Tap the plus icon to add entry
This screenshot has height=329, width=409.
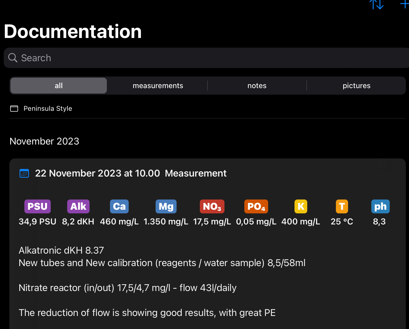tap(404, 4)
